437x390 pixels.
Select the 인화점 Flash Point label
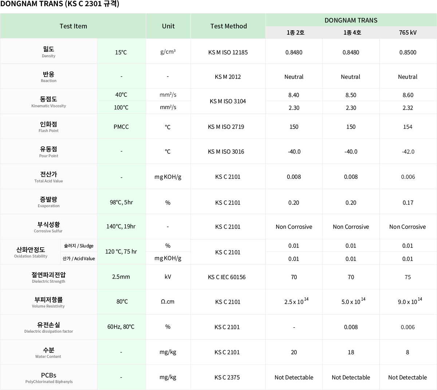49,127
